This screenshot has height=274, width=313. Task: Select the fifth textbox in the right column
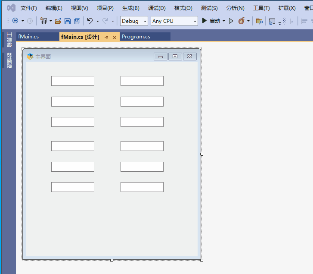pos(142,167)
